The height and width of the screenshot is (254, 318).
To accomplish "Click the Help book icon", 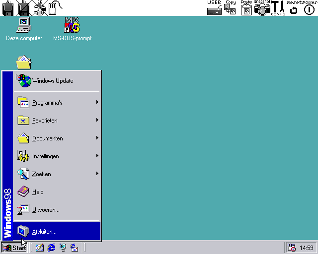I will tap(23, 191).
